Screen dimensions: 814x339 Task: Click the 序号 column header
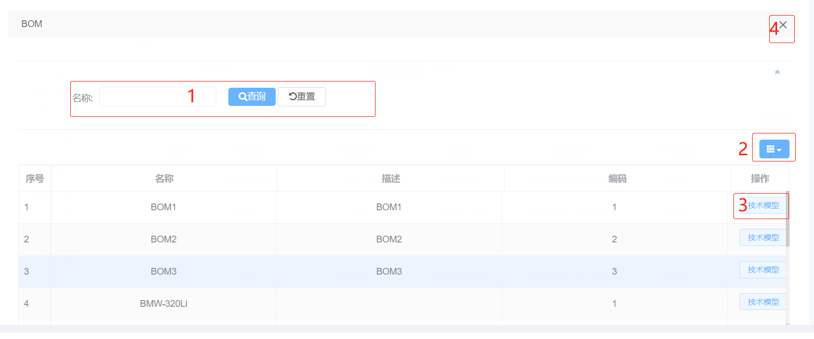35,179
